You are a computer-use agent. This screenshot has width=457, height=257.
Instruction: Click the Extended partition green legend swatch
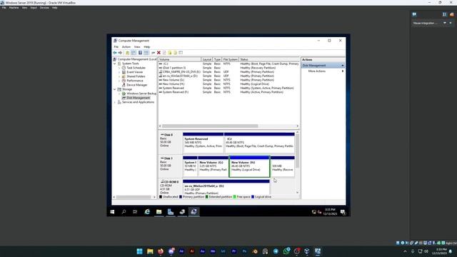[206, 197]
